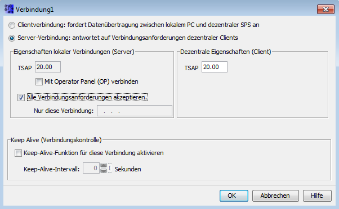
Task: Click the Keep-Alive-Intervall value box
Action: tap(91, 168)
